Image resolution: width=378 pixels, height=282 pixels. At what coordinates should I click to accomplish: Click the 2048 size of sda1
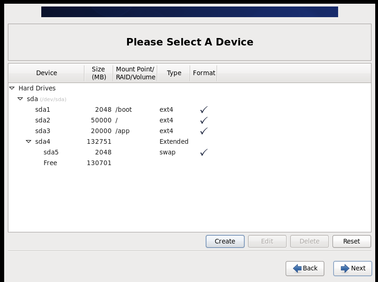[103, 109]
